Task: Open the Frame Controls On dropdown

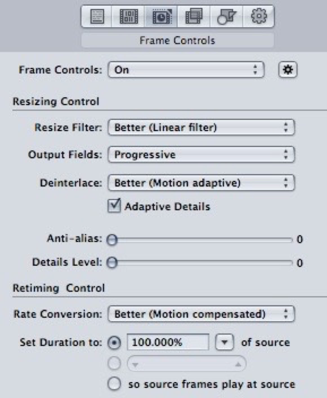Action: pos(186,70)
